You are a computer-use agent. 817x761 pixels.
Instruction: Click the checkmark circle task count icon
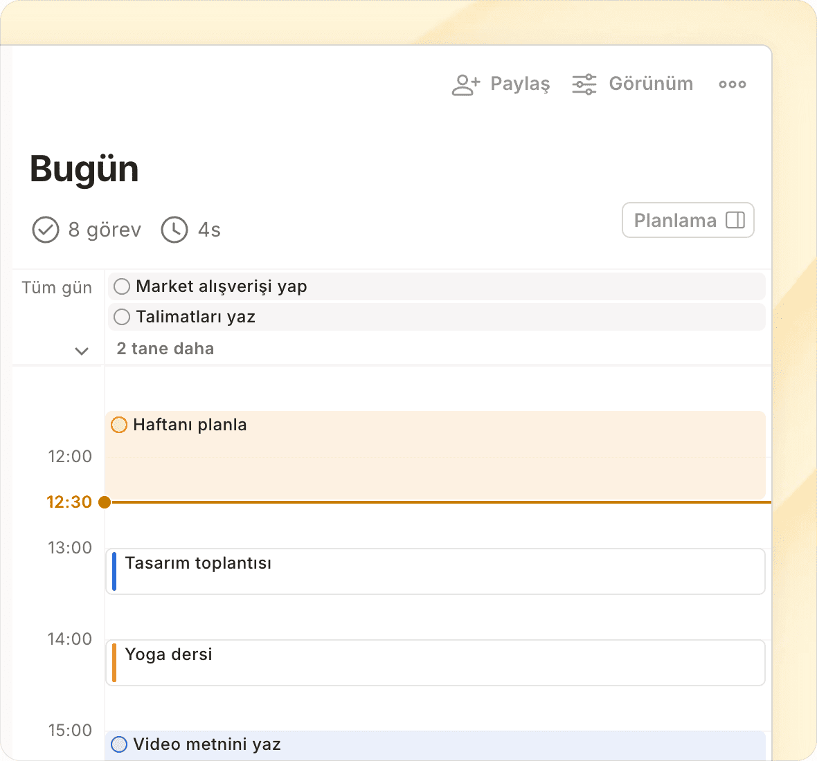click(46, 230)
